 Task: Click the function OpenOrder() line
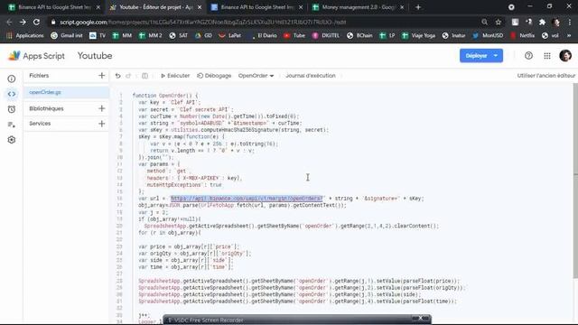(x=165, y=96)
